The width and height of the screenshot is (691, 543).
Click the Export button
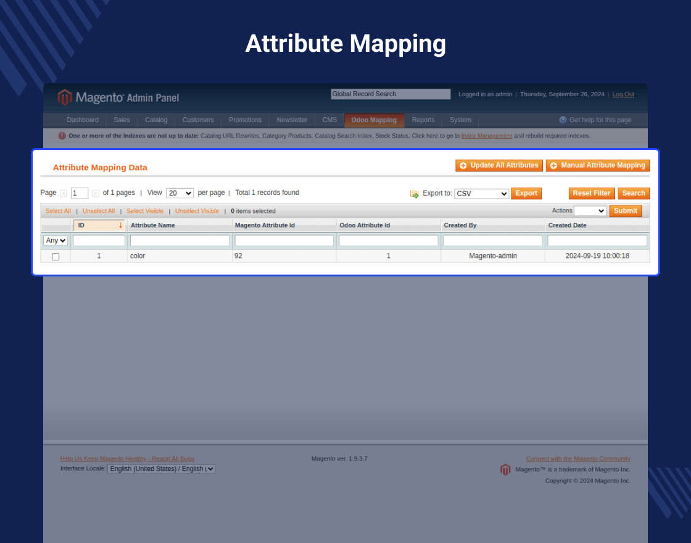click(526, 194)
